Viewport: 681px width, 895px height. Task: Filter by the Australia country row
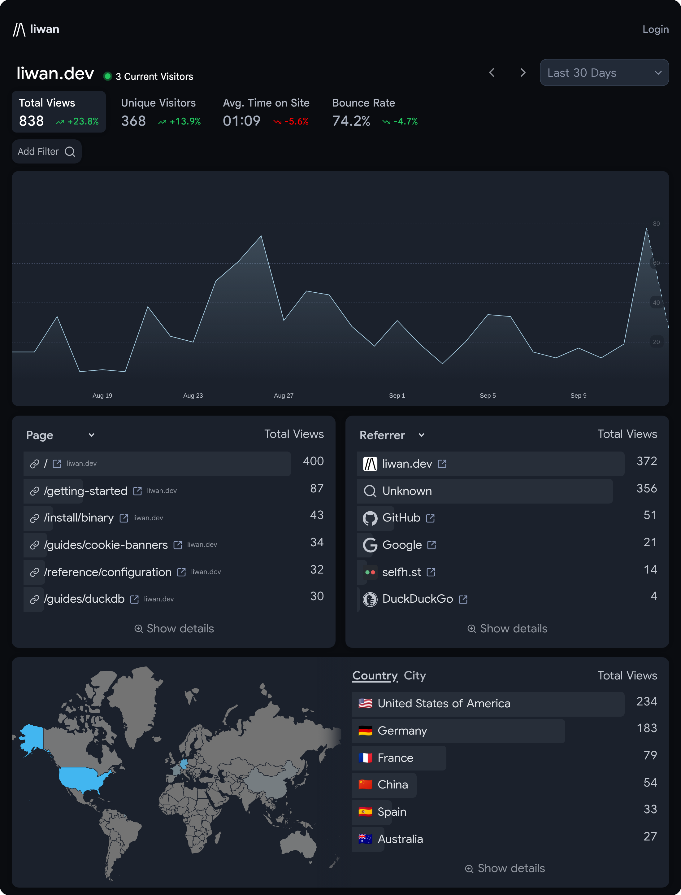pyautogui.click(x=505, y=839)
